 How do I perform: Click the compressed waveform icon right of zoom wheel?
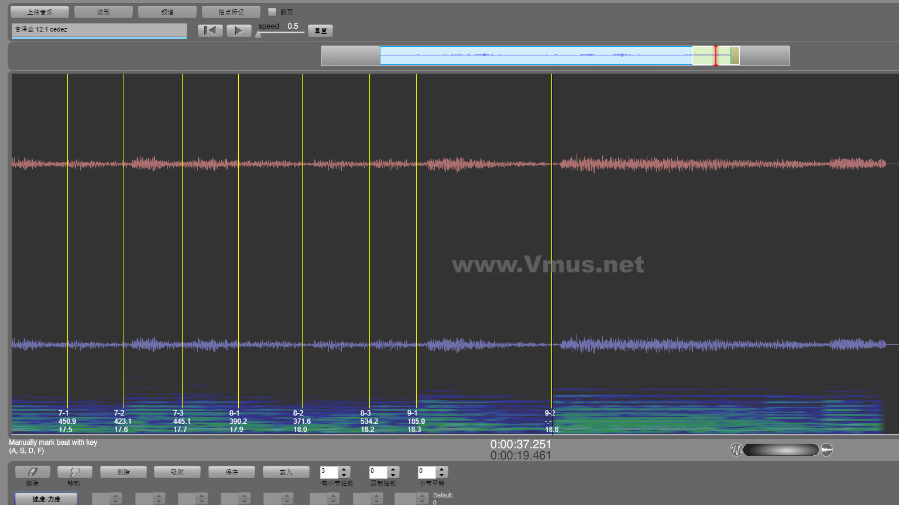tap(826, 449)
